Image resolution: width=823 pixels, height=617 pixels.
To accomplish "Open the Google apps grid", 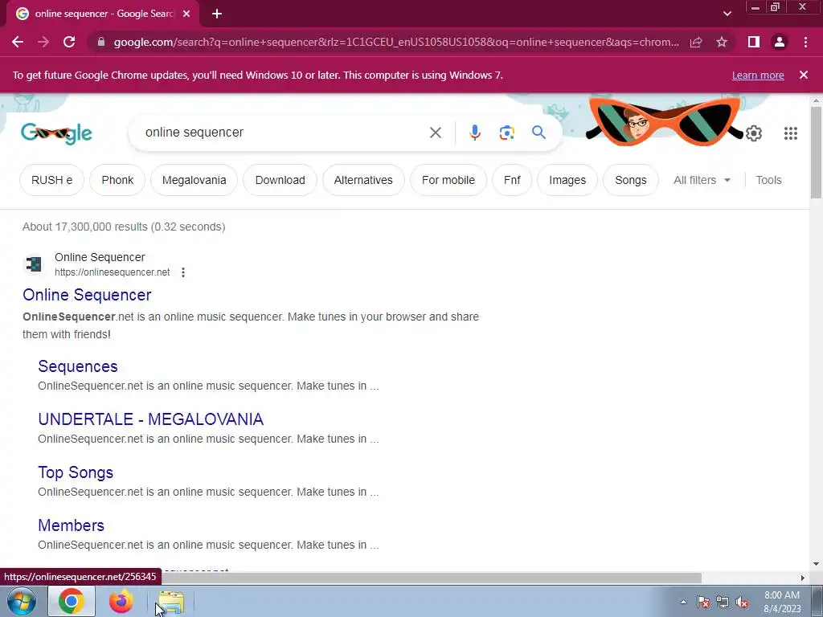I will tap(791, 133).
